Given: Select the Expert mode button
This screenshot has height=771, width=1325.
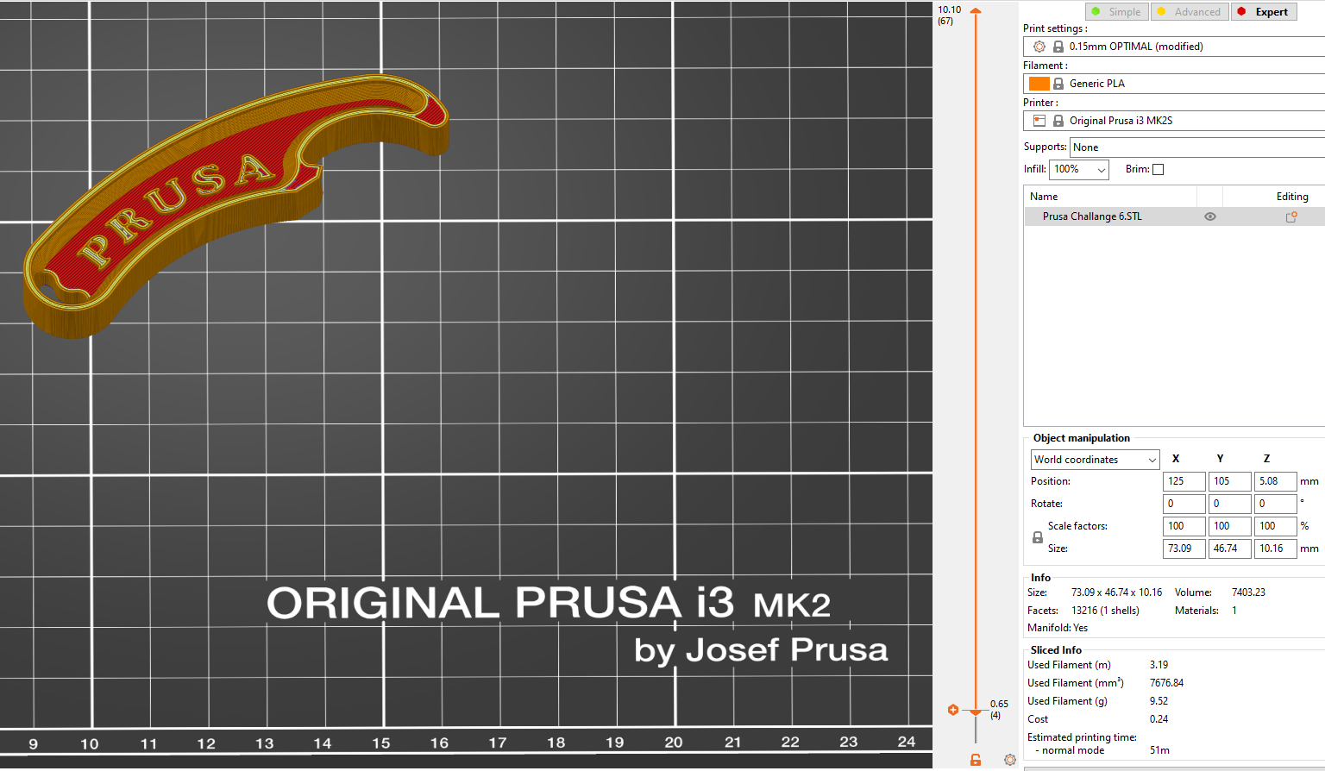Looking at the screenshot, I should 1264,12.
